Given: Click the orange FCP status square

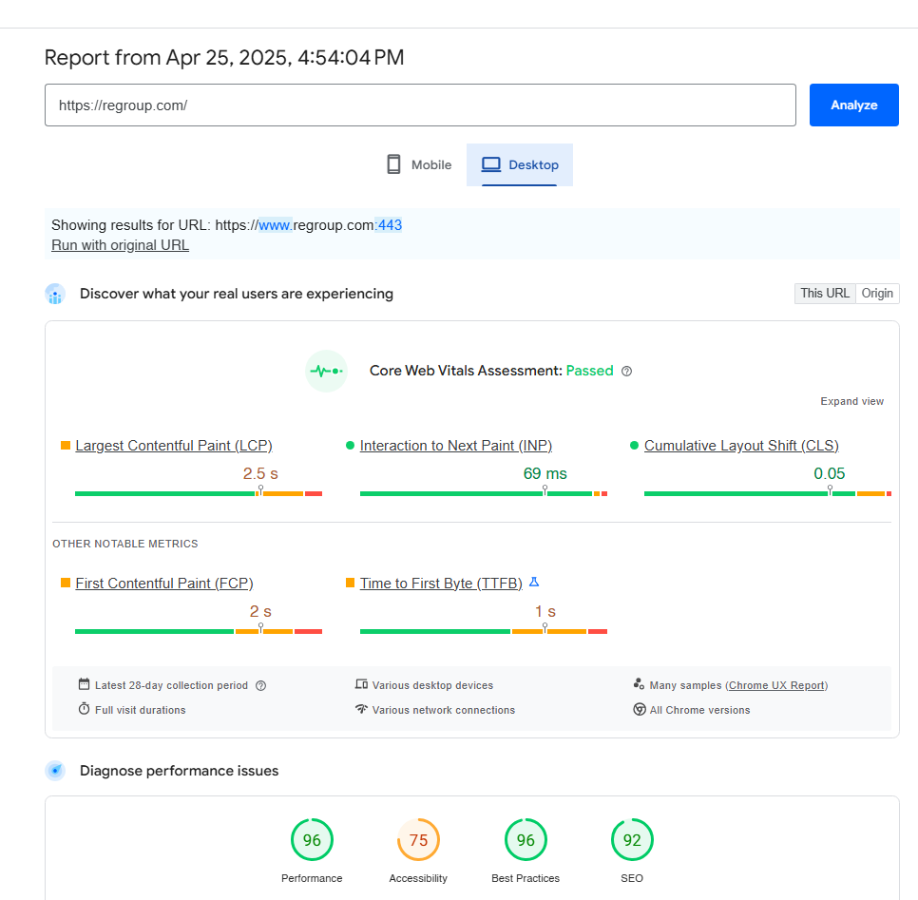Looking at the screenshot, I should (66, 583).
